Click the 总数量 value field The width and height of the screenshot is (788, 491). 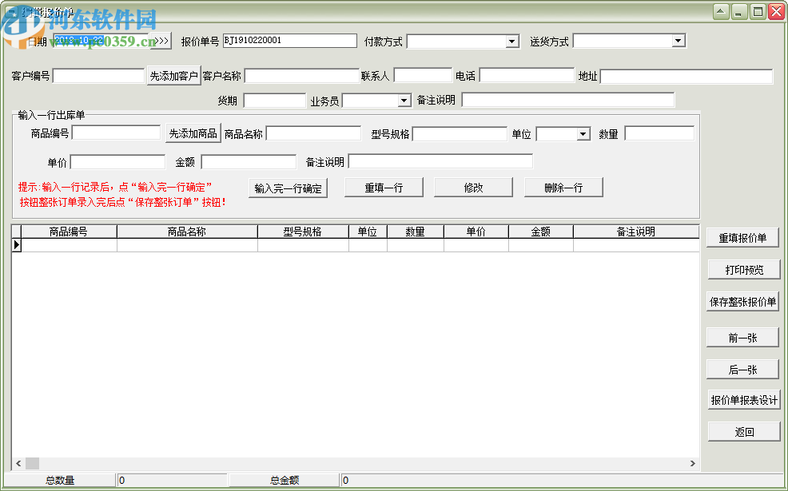pyautogui.click(x=172, y=481)
